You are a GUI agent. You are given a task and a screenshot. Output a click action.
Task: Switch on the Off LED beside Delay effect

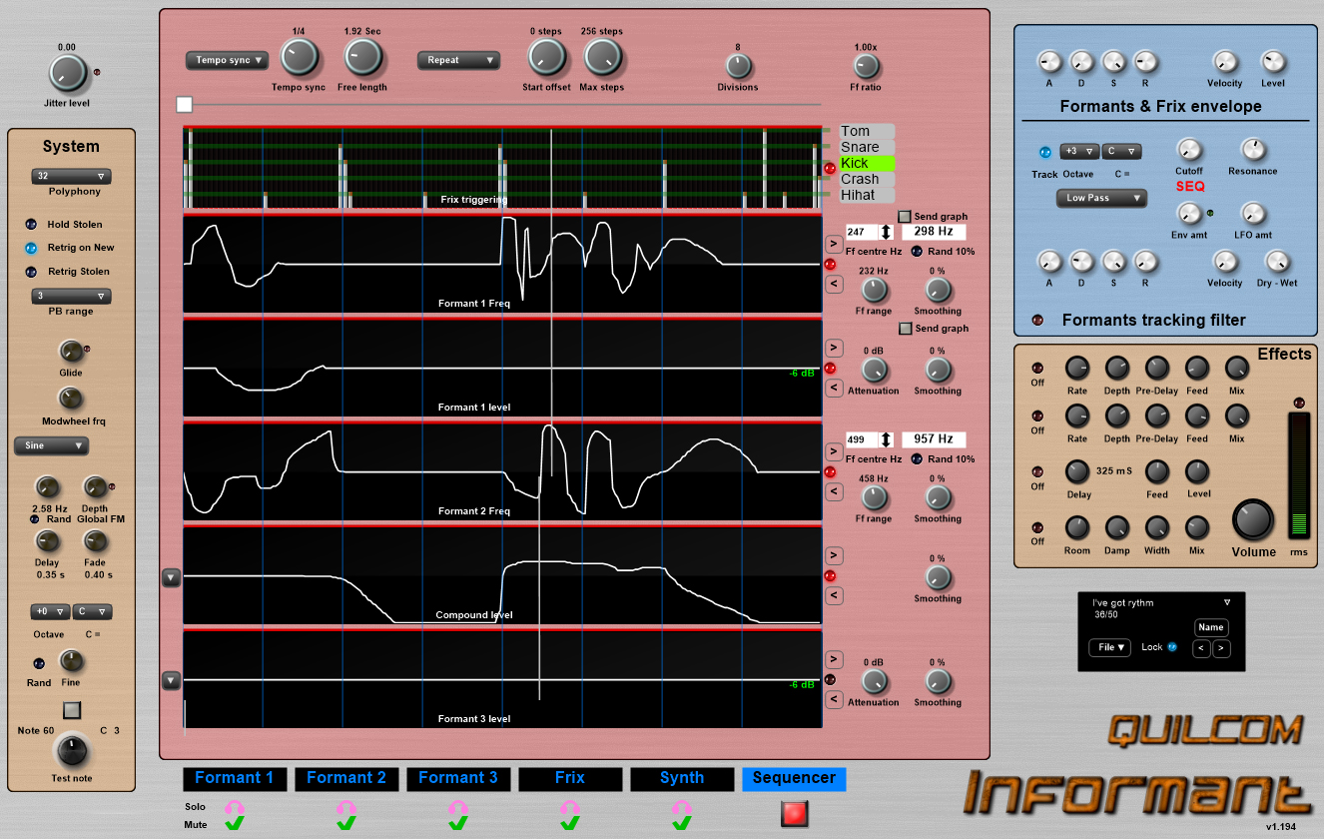tap(1037, 471)
